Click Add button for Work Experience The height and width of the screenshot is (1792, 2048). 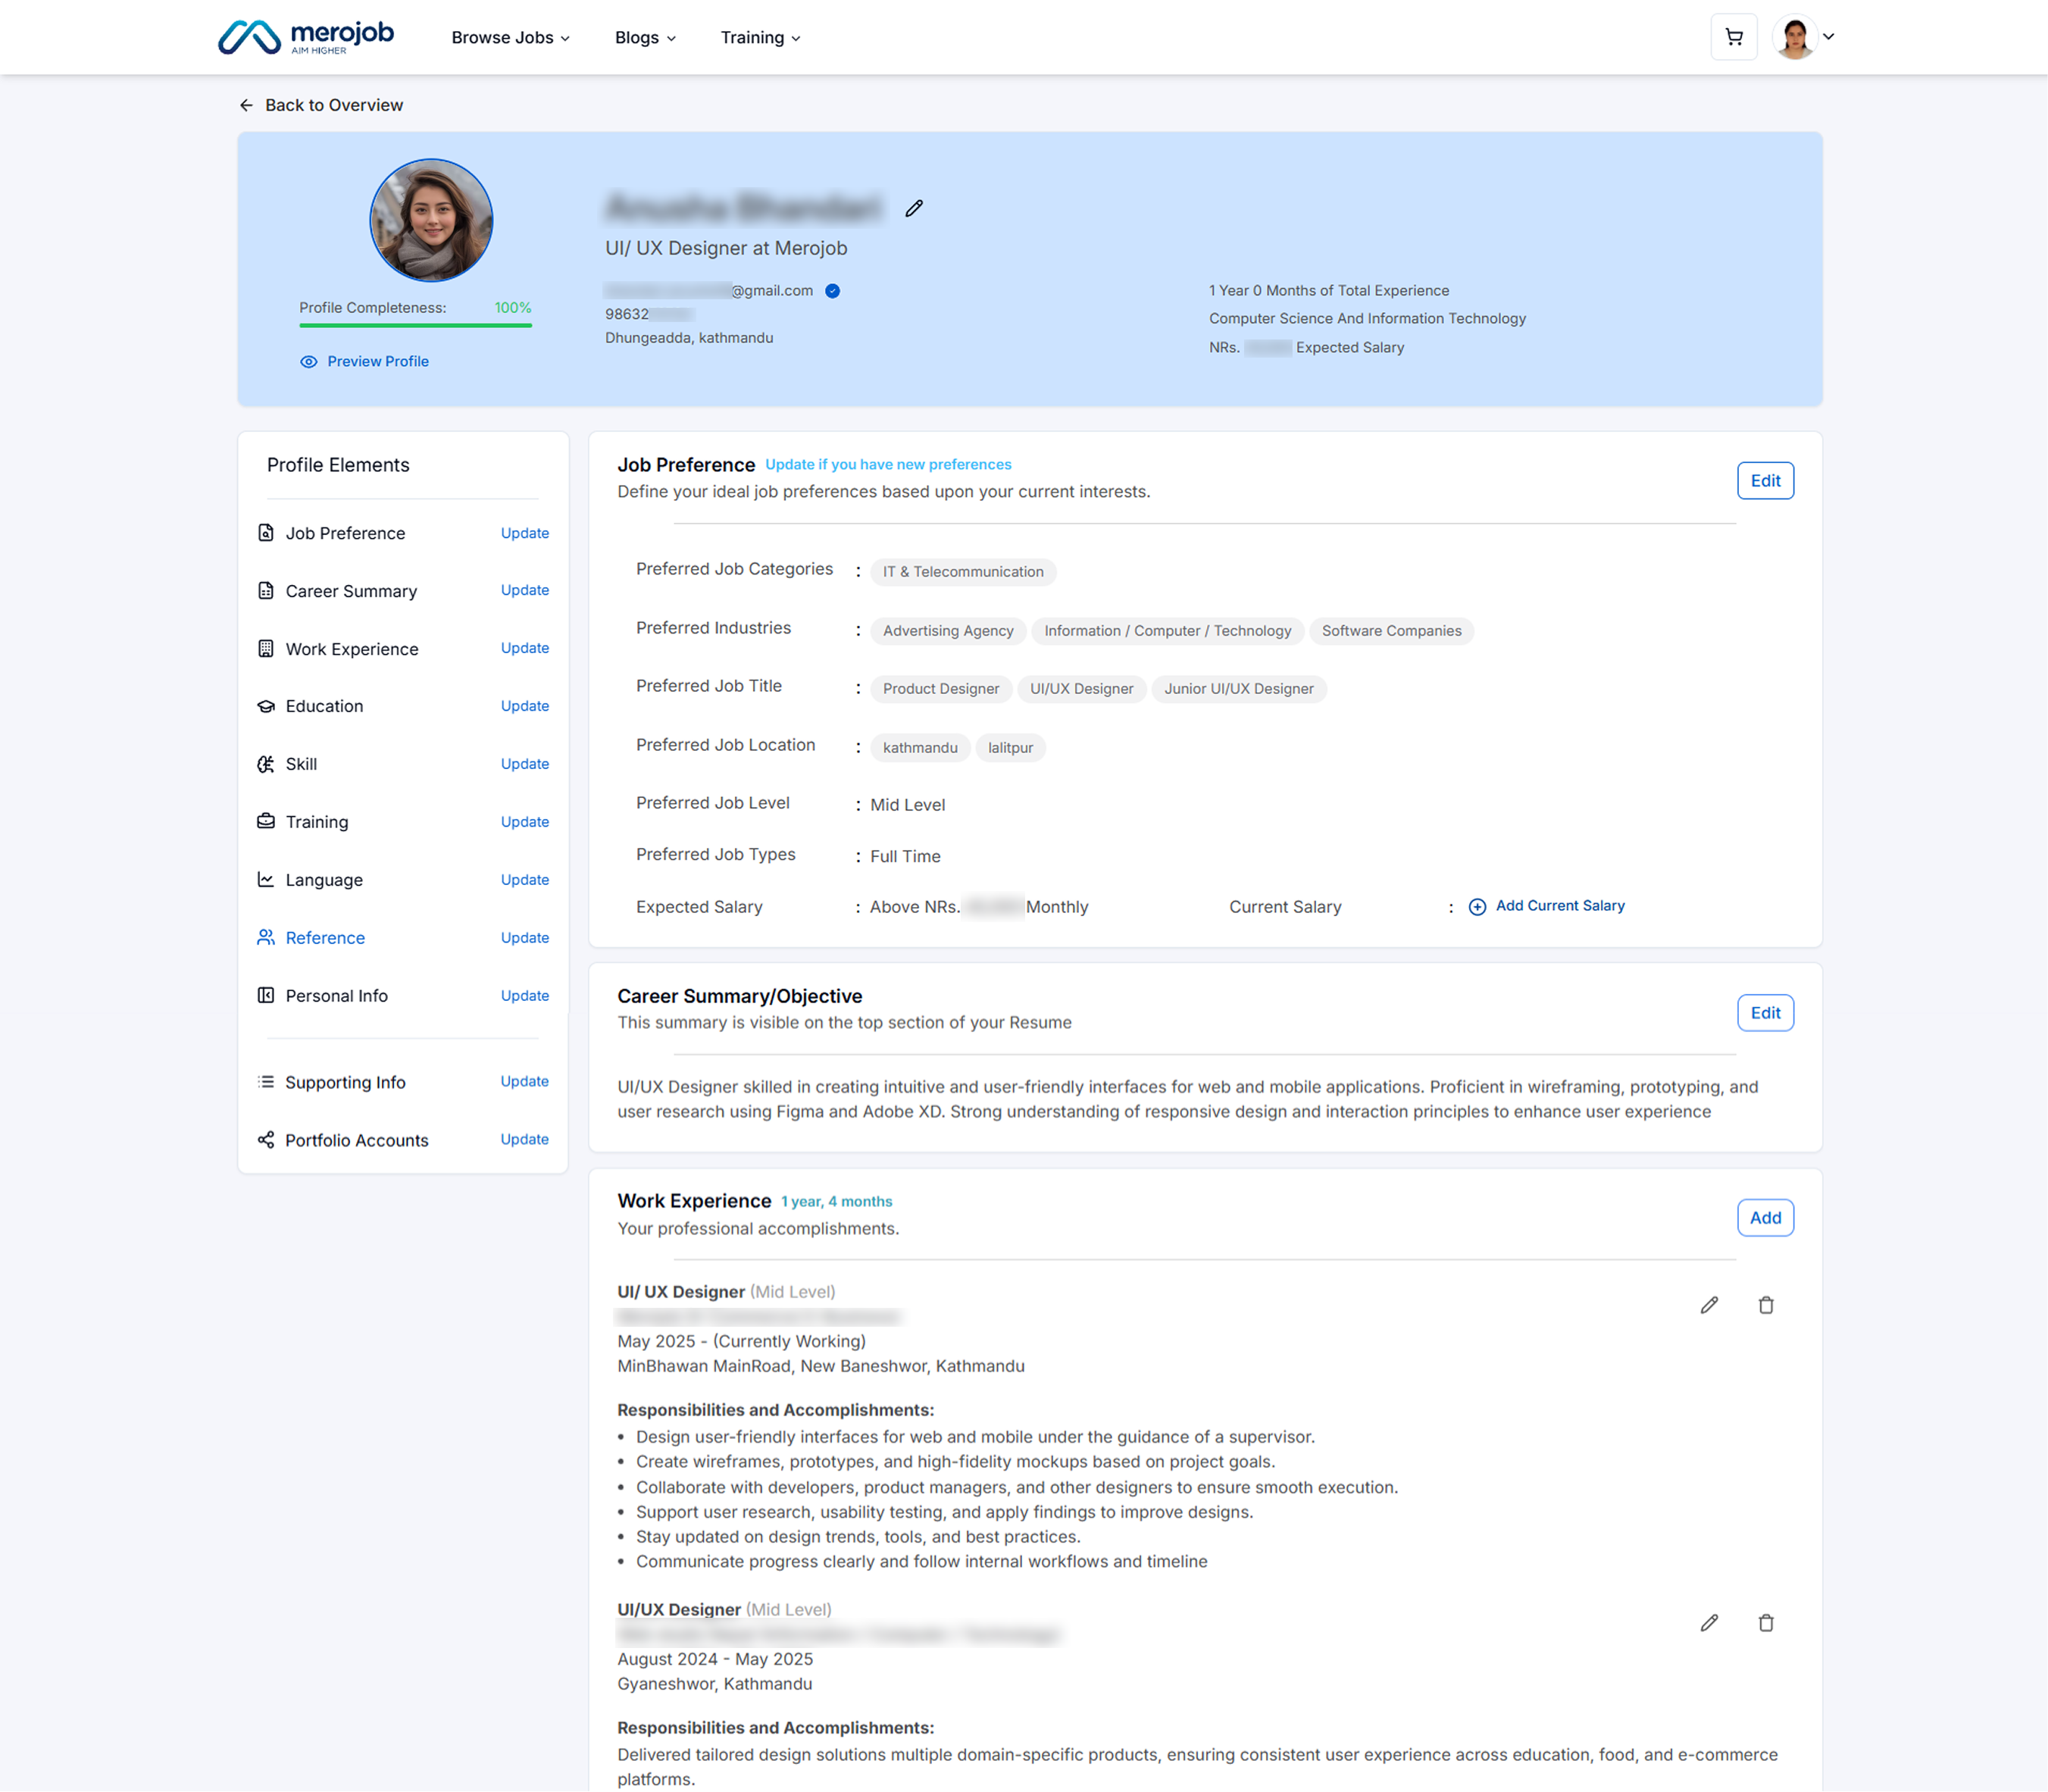point(1765,1218)
